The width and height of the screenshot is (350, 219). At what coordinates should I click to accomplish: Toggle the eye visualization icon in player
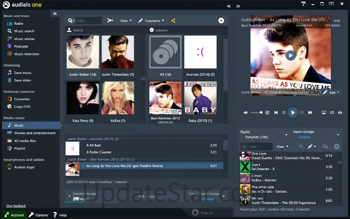point(340,113)
